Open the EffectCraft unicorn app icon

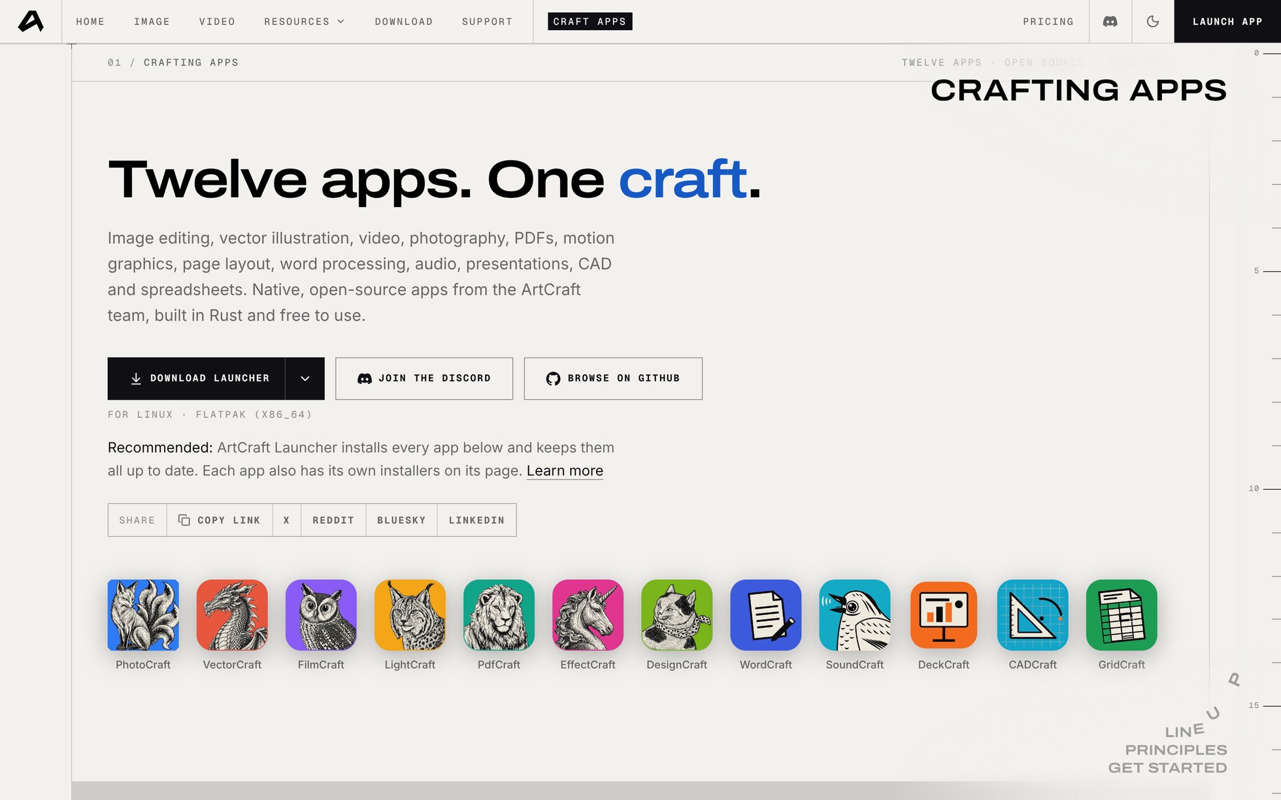click(588, 615)
